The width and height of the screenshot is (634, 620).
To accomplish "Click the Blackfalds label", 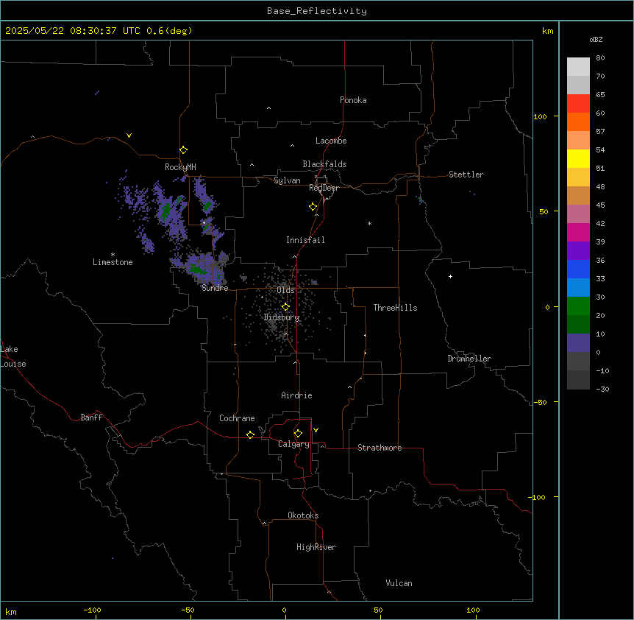I will (324, 164).
